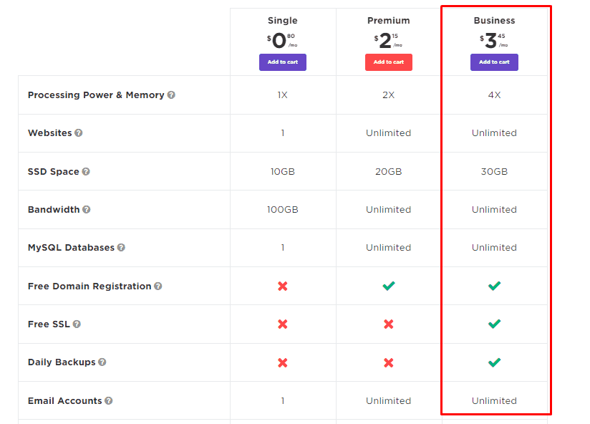
Task: Click the Email Accounts help icon
Action: point(108,400)
